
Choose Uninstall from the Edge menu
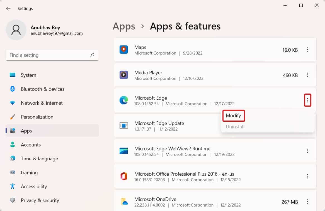click(x=235, y=127)
